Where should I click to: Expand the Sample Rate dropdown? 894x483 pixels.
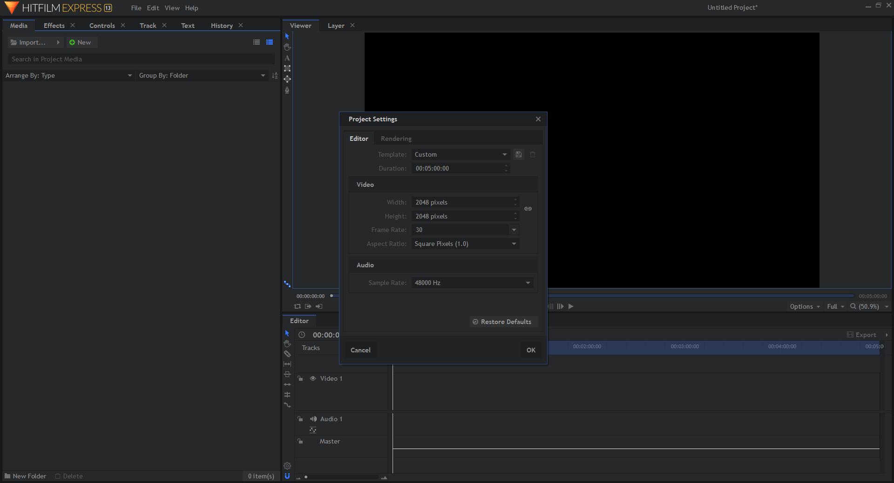472,283
